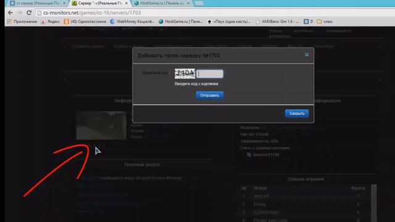Screen dimensions: 395x222
Task: Focus the captcha code input field
Action: point(210,74)
